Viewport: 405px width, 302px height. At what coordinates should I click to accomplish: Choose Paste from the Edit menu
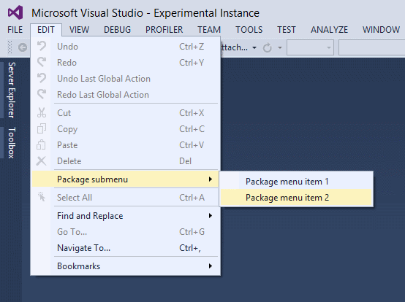coord(125,145)
